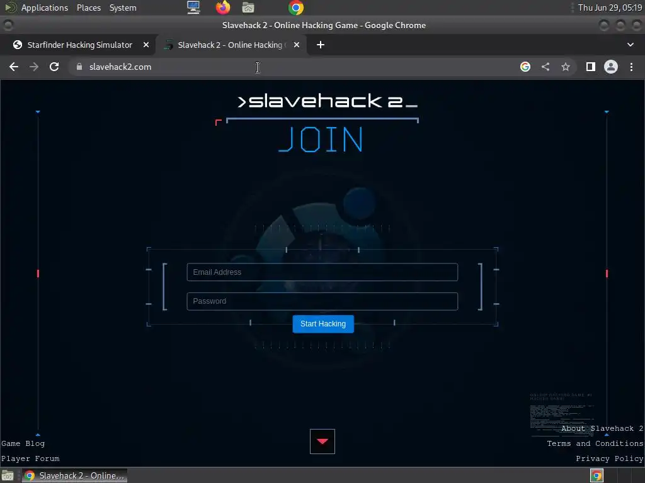Click the slavehack 2 logo
This screenshot has width=645, height=483.
click(x=328, y=101)
